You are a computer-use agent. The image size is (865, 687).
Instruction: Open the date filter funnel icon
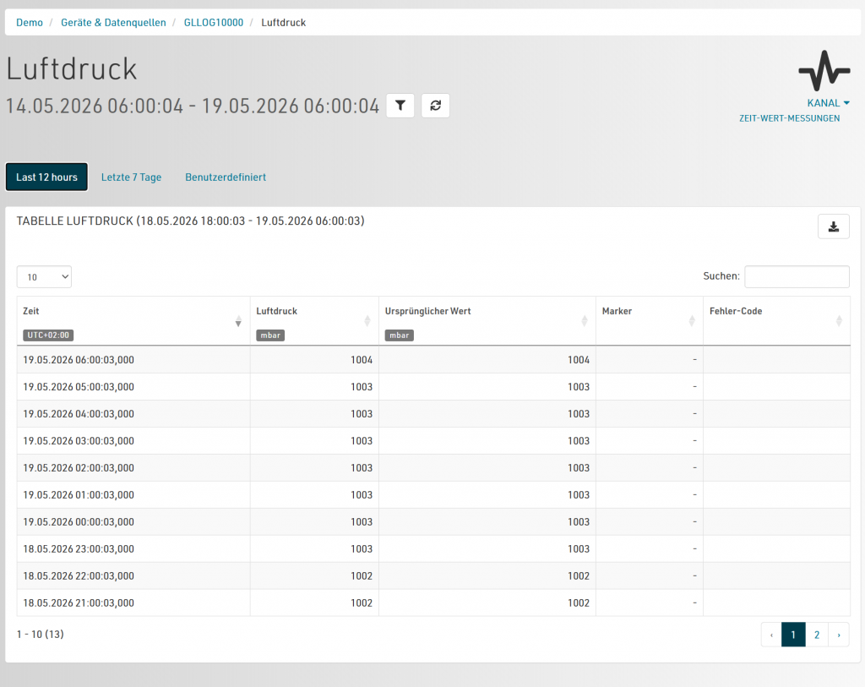pyautogui.click(x=400, y=106)
